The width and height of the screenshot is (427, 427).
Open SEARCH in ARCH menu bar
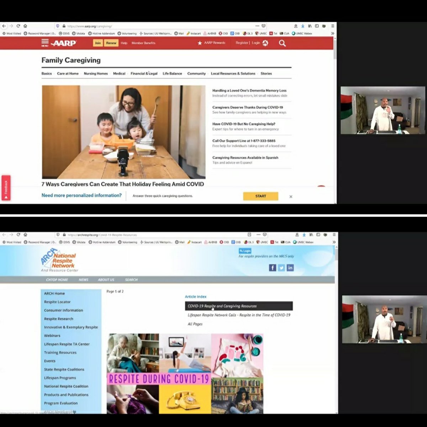[x=131, y=280]
